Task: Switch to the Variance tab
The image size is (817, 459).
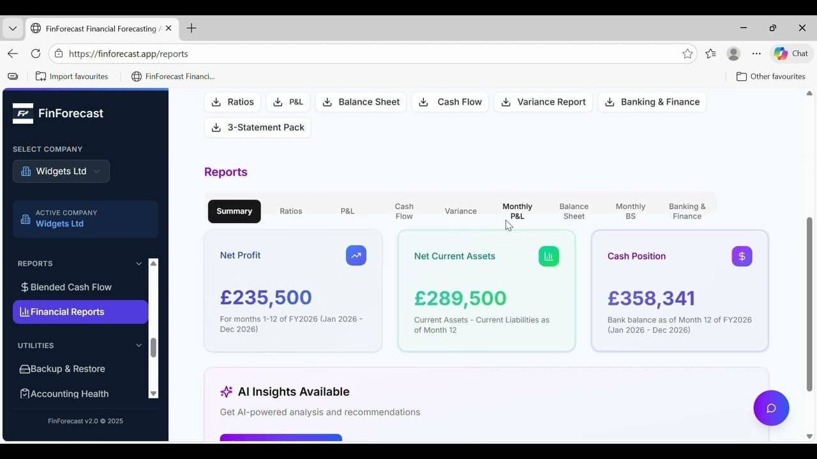Action: [x=461, y=211]
